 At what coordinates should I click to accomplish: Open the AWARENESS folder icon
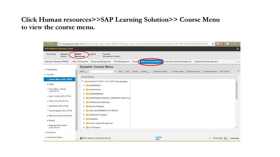(x=87, y=85)
